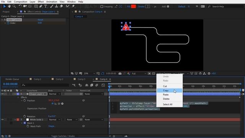
Task: Open expression language menu arrow icon
Action: (62, 103)
